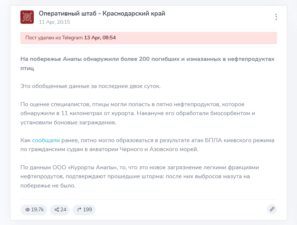Image resolution: width=297 pixels, height=225 pixels.
Task: Click the pink "Пост удален из Telegram" banner
Action: pos(148,37)
